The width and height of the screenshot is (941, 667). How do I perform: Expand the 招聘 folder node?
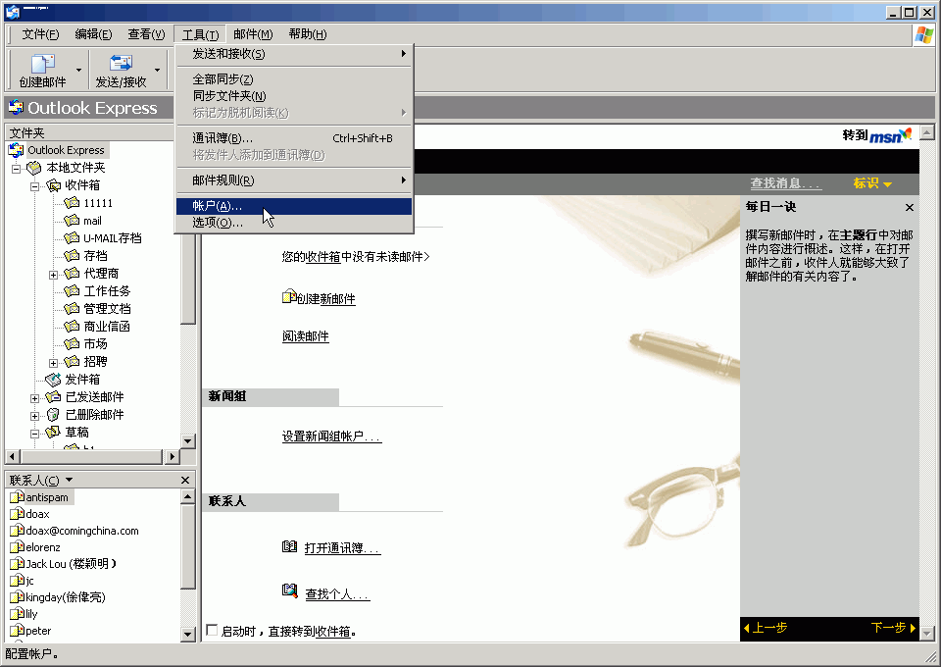(53, 363)
